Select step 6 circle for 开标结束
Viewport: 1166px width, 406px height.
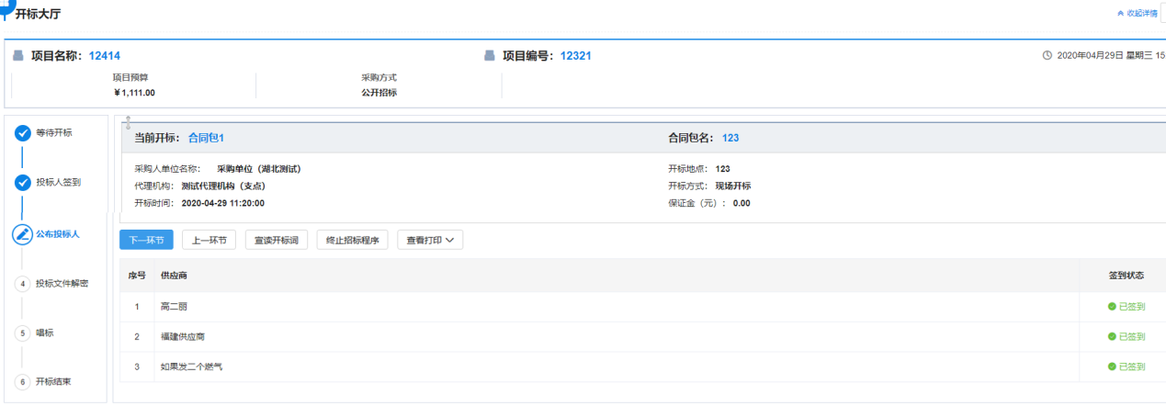(x=23, y=382)
